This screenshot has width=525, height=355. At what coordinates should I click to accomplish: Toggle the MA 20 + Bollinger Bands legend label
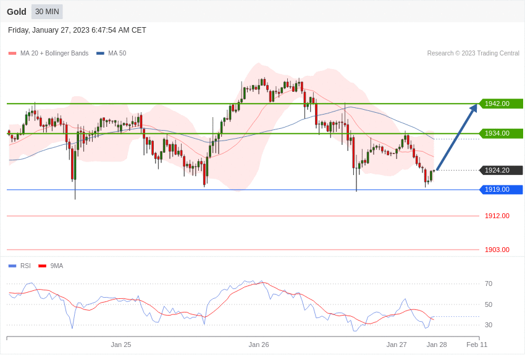(x=54, y=54)
